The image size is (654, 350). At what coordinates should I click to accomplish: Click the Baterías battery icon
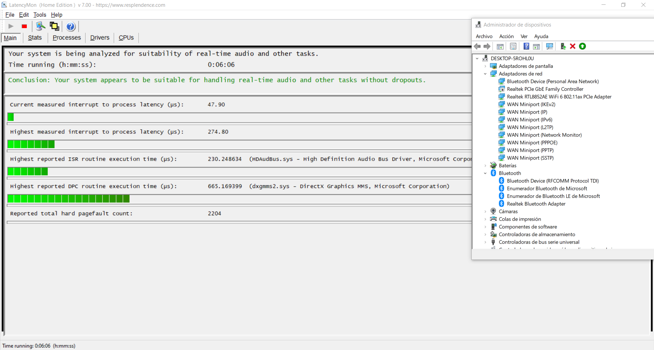click(x=493, y=165)
